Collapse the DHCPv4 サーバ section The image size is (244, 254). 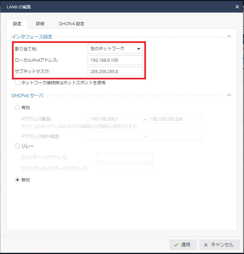click(x=229, y=95)
